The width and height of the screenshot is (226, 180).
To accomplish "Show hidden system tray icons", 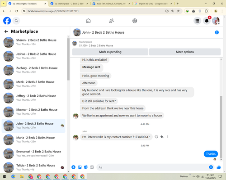I will 193,176.
